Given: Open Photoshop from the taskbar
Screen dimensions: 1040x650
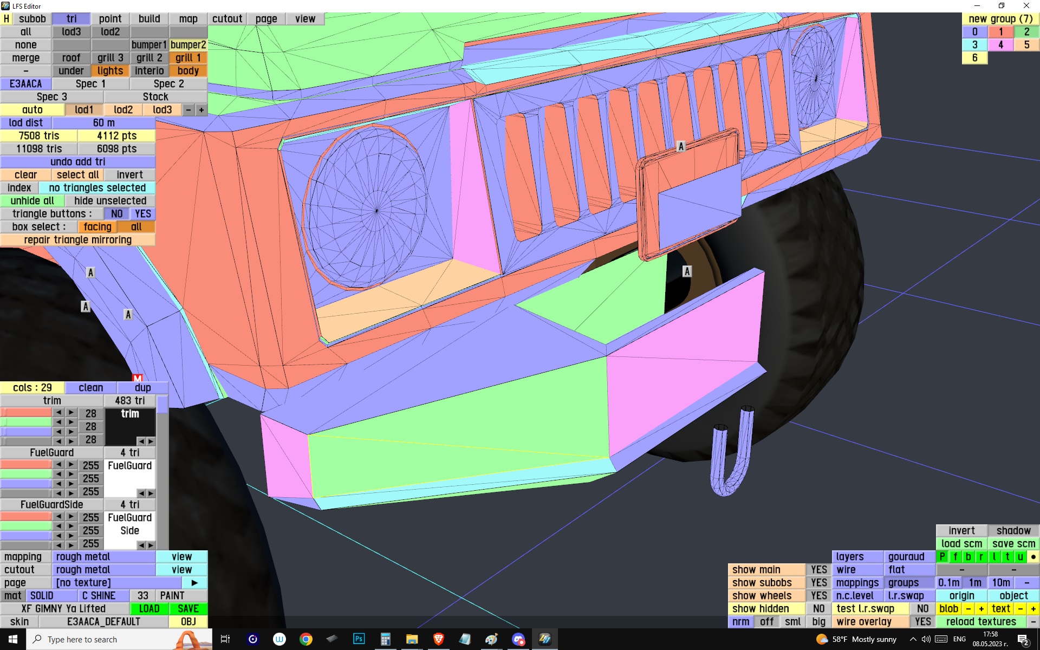Looking at the screenshot, I should (359, 639).
